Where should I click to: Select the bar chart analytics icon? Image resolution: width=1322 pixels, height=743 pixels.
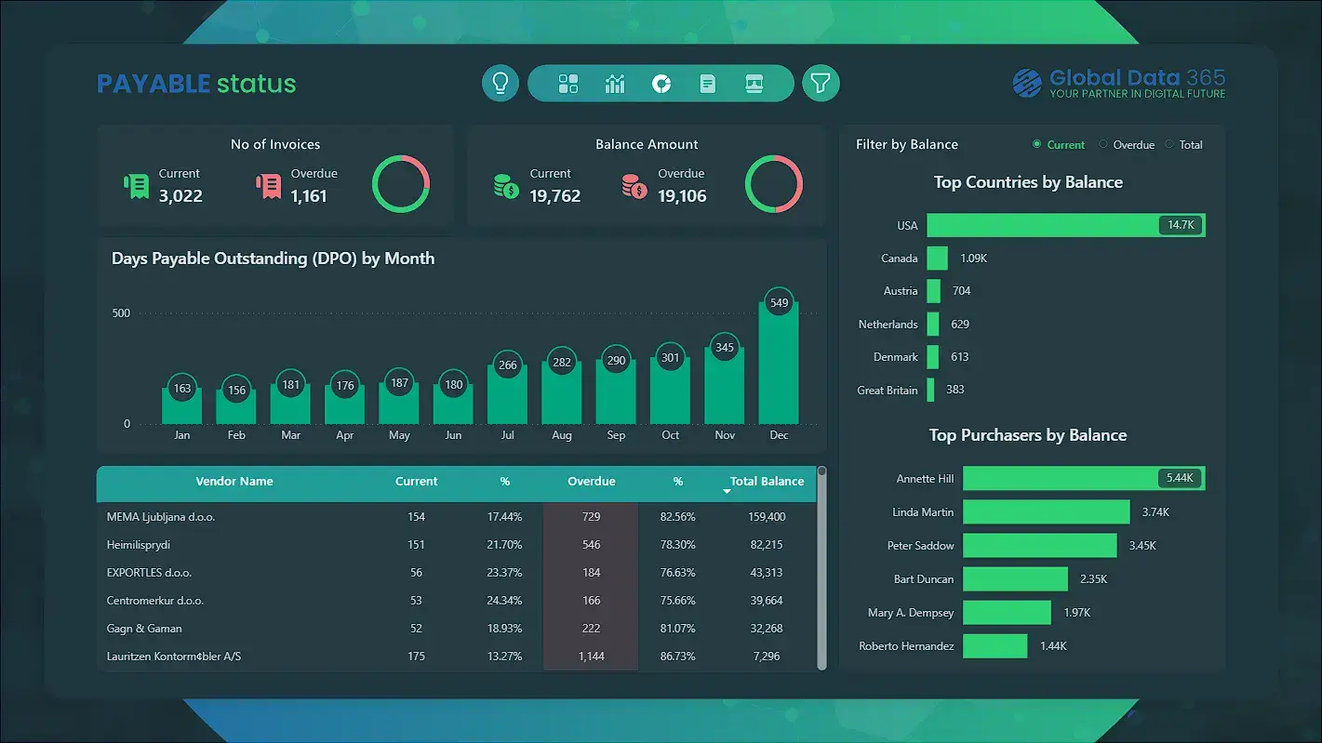point(615,83)
